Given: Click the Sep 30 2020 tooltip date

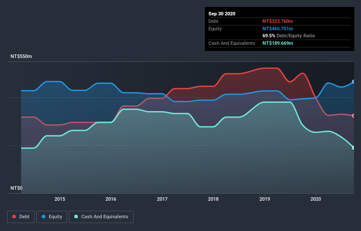Looking at the screenshot, I should [222, 14].
